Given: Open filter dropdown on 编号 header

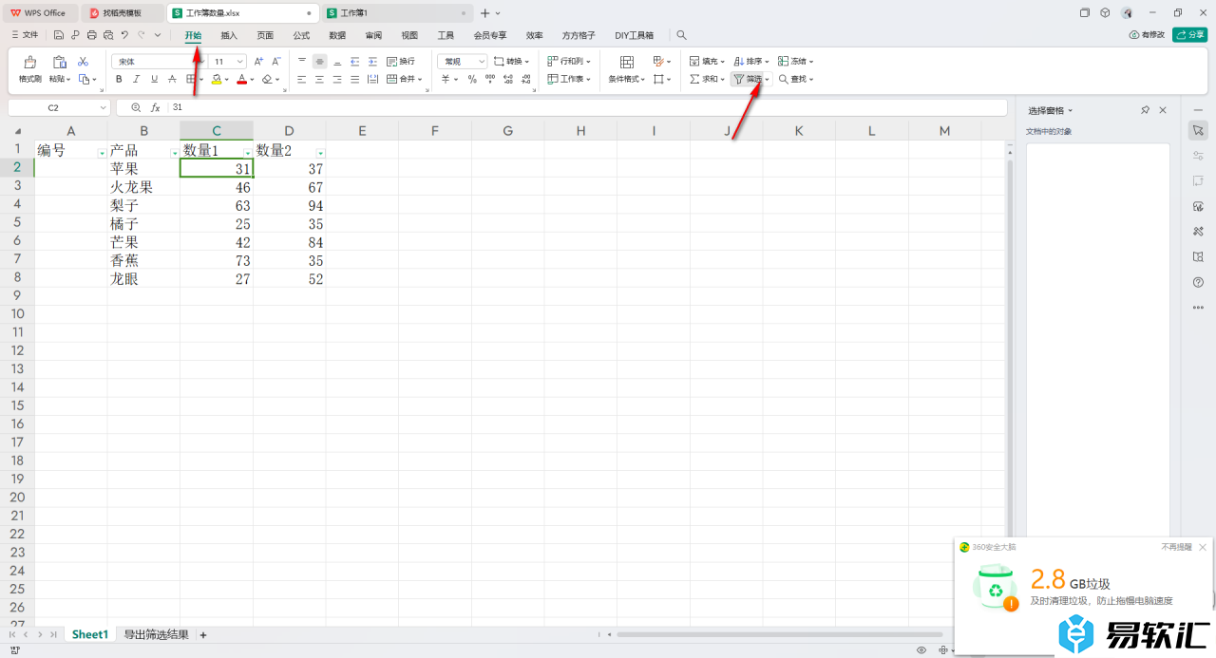Looking at the screenshot, I should click(102, 153).
